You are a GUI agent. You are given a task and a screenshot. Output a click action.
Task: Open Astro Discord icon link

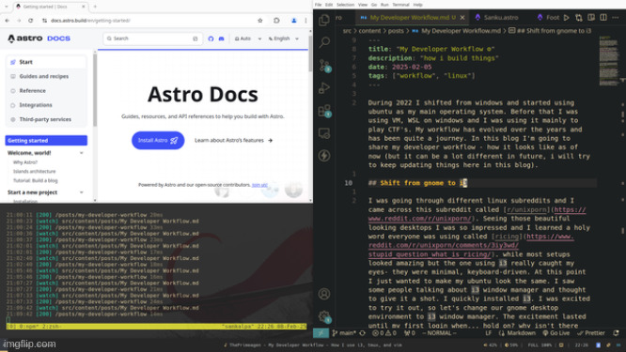(221, 38)
